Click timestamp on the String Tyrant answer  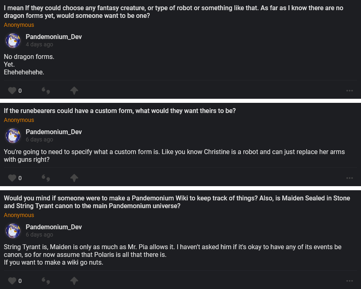coord(39,235)
